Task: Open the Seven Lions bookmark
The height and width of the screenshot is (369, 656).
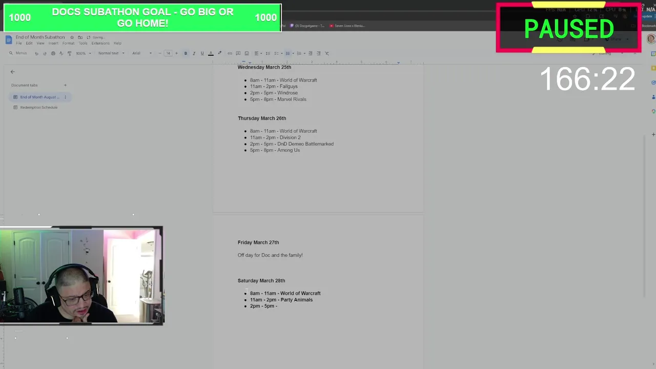Action: (347, 26)
